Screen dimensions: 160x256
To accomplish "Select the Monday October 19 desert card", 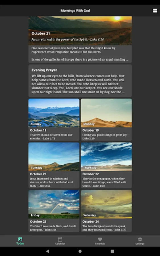I will pyautogui.click(x=106, y=120).
